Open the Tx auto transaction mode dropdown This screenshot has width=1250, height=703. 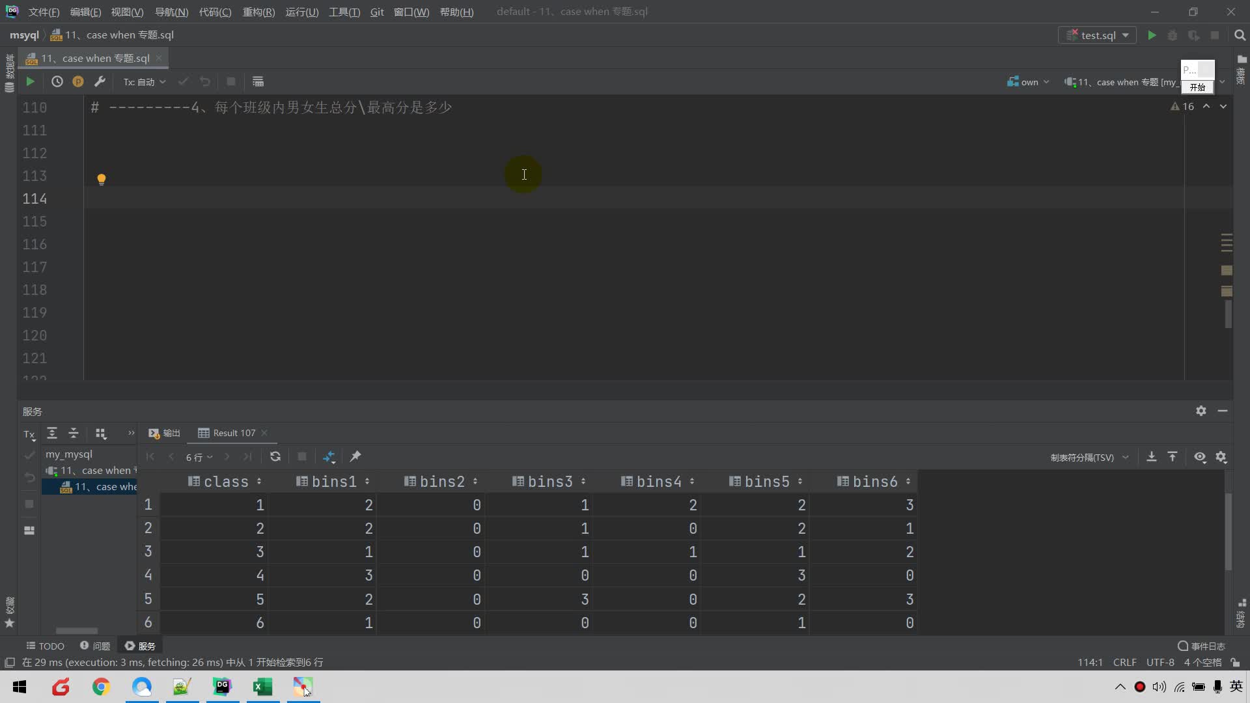click(x=145, y=81)
